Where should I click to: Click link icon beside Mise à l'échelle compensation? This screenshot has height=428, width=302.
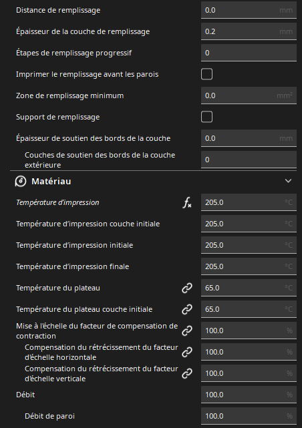pyautogui.click(x=187, y=331)
